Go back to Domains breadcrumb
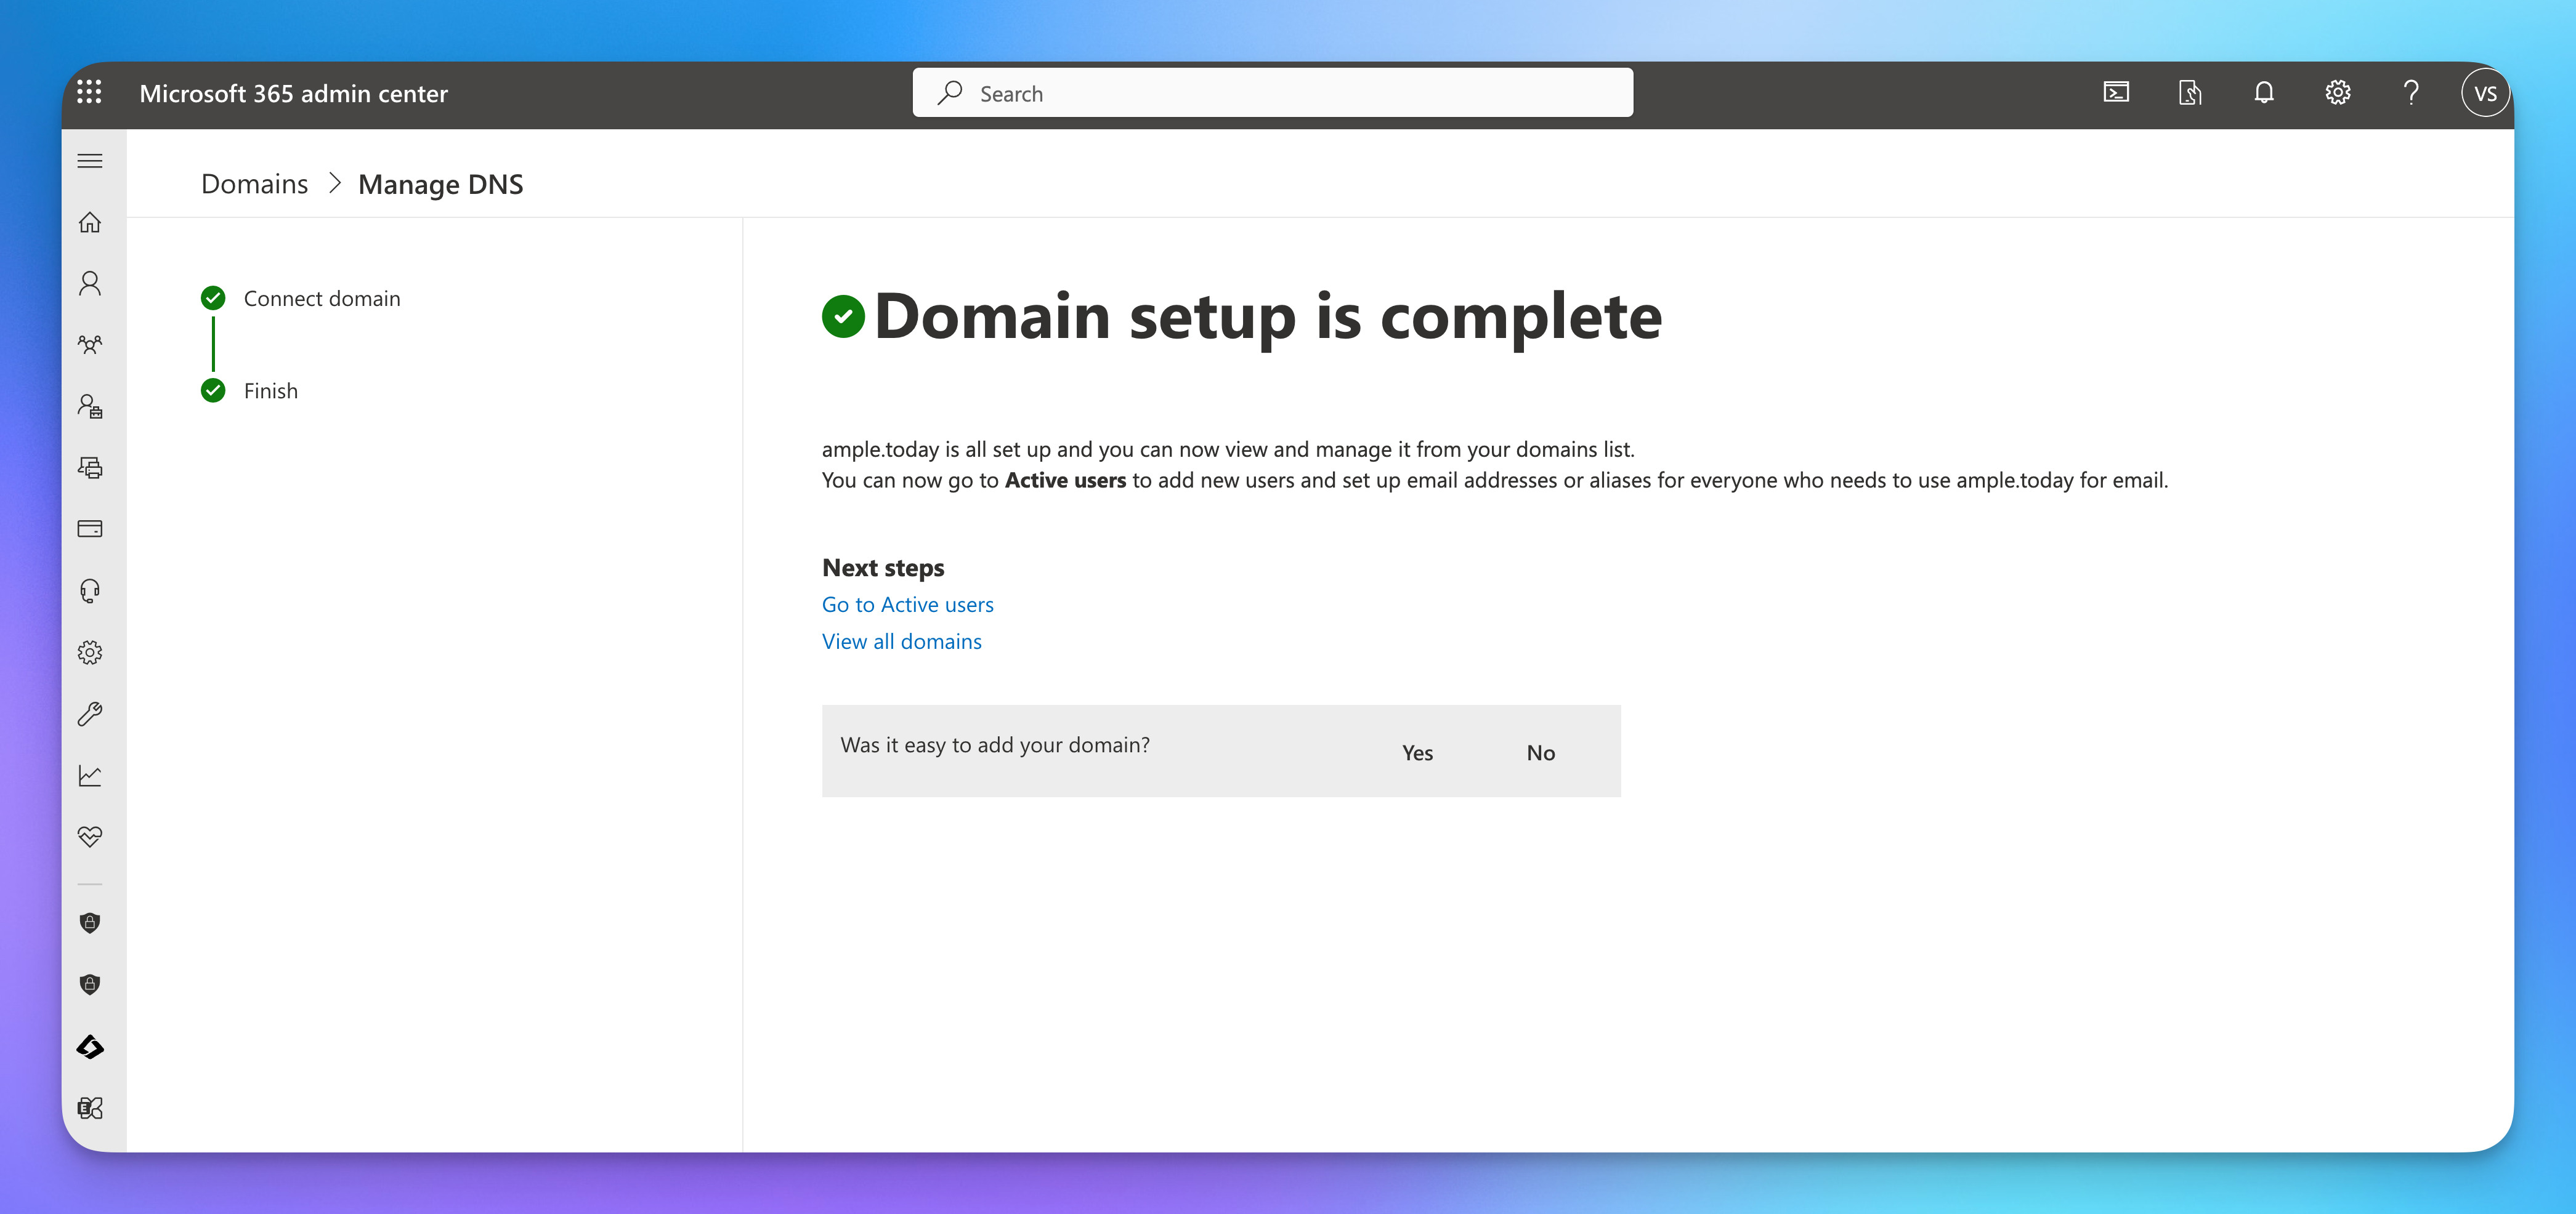The width and height of the screenshot is (2576, 1214). 254,184
